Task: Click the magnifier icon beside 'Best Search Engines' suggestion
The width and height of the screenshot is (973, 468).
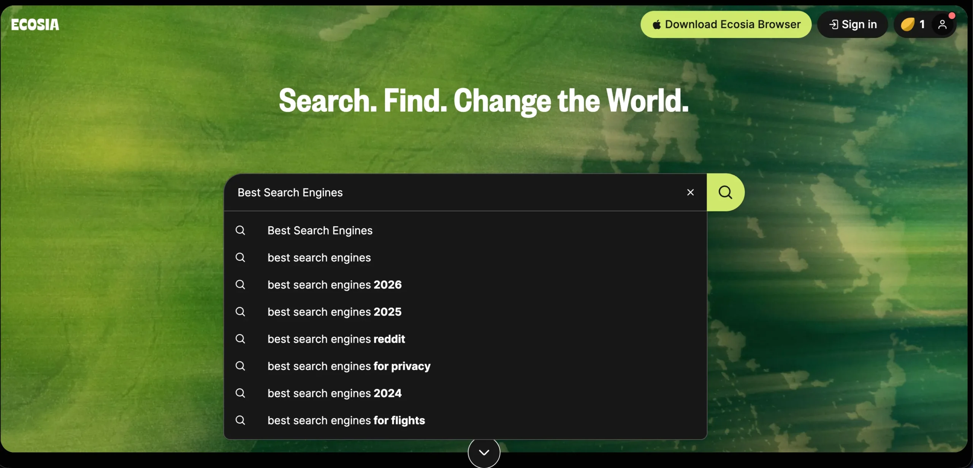Action: pos(241,230)
